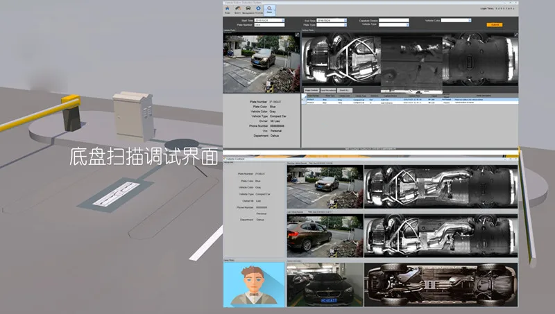Open the Vehicle Type dropdown
This screenshot has width=555, height=314.
click(x=408, y=25)
